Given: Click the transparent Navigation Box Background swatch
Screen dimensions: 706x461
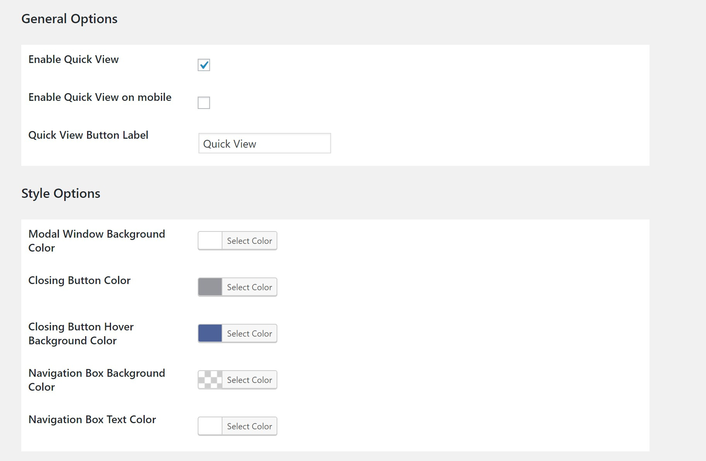Looking at the screenshot, I should 210,380.
